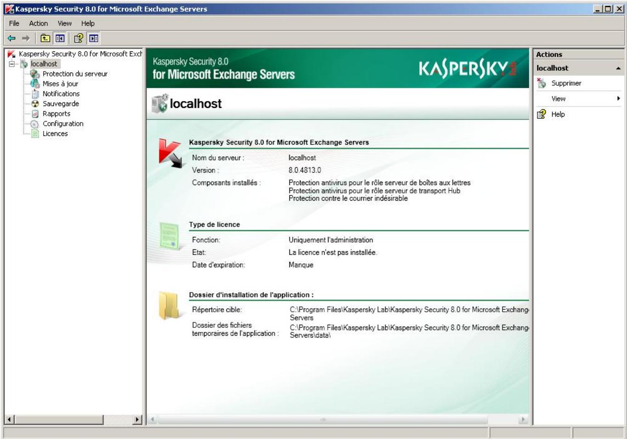627x439 pixels.
Task: Open the View menu in menu bar
Action: [65, 23]
